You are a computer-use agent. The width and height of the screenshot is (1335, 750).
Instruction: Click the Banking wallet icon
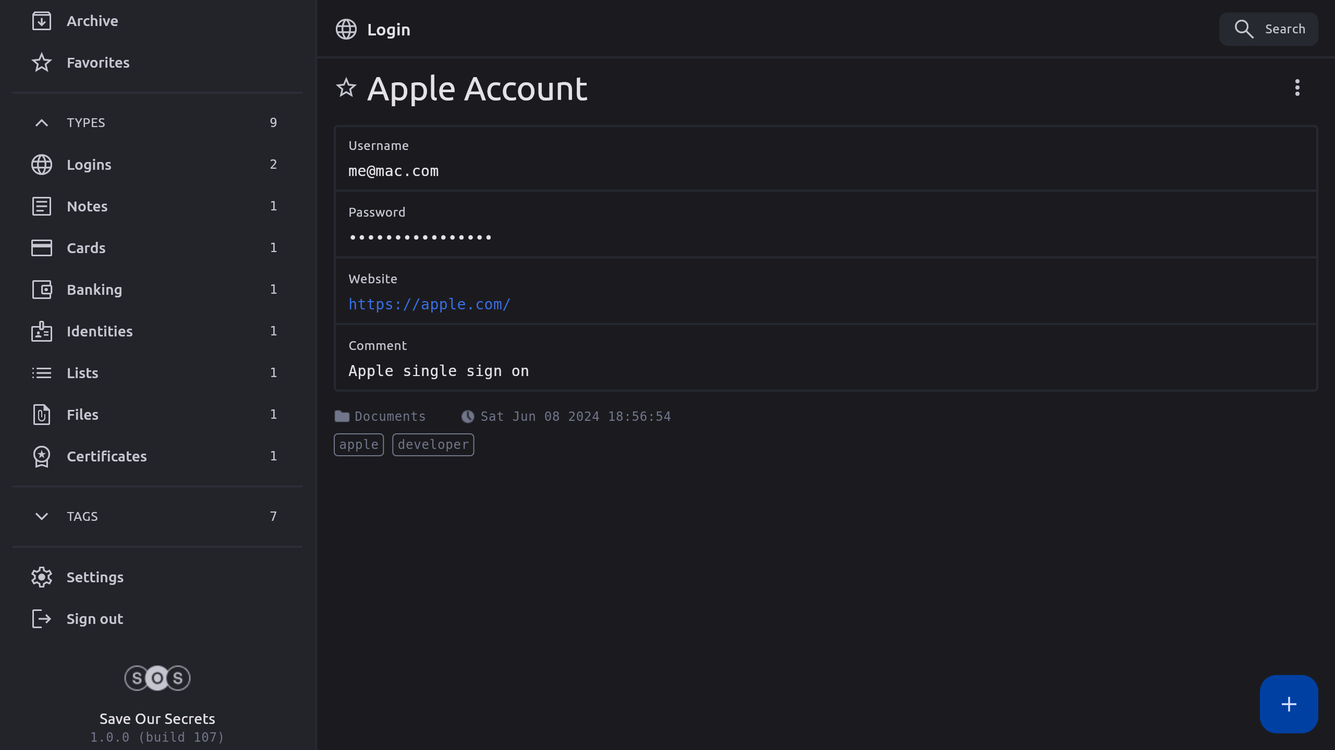click(42, 290)
